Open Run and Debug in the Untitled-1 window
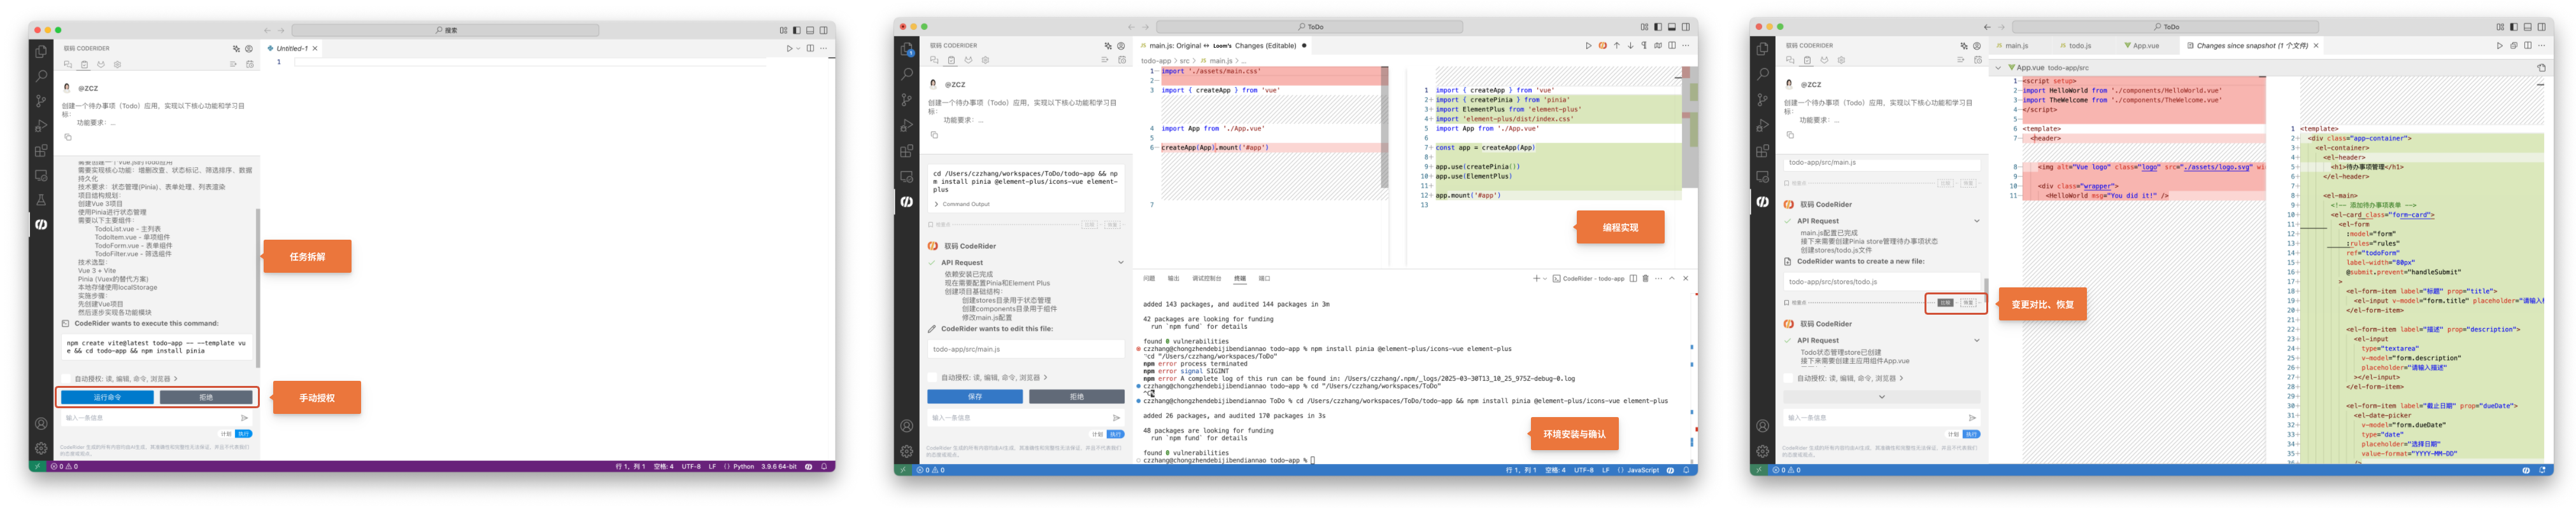This screenshot has height=508, width=2576. pos(41,126)
